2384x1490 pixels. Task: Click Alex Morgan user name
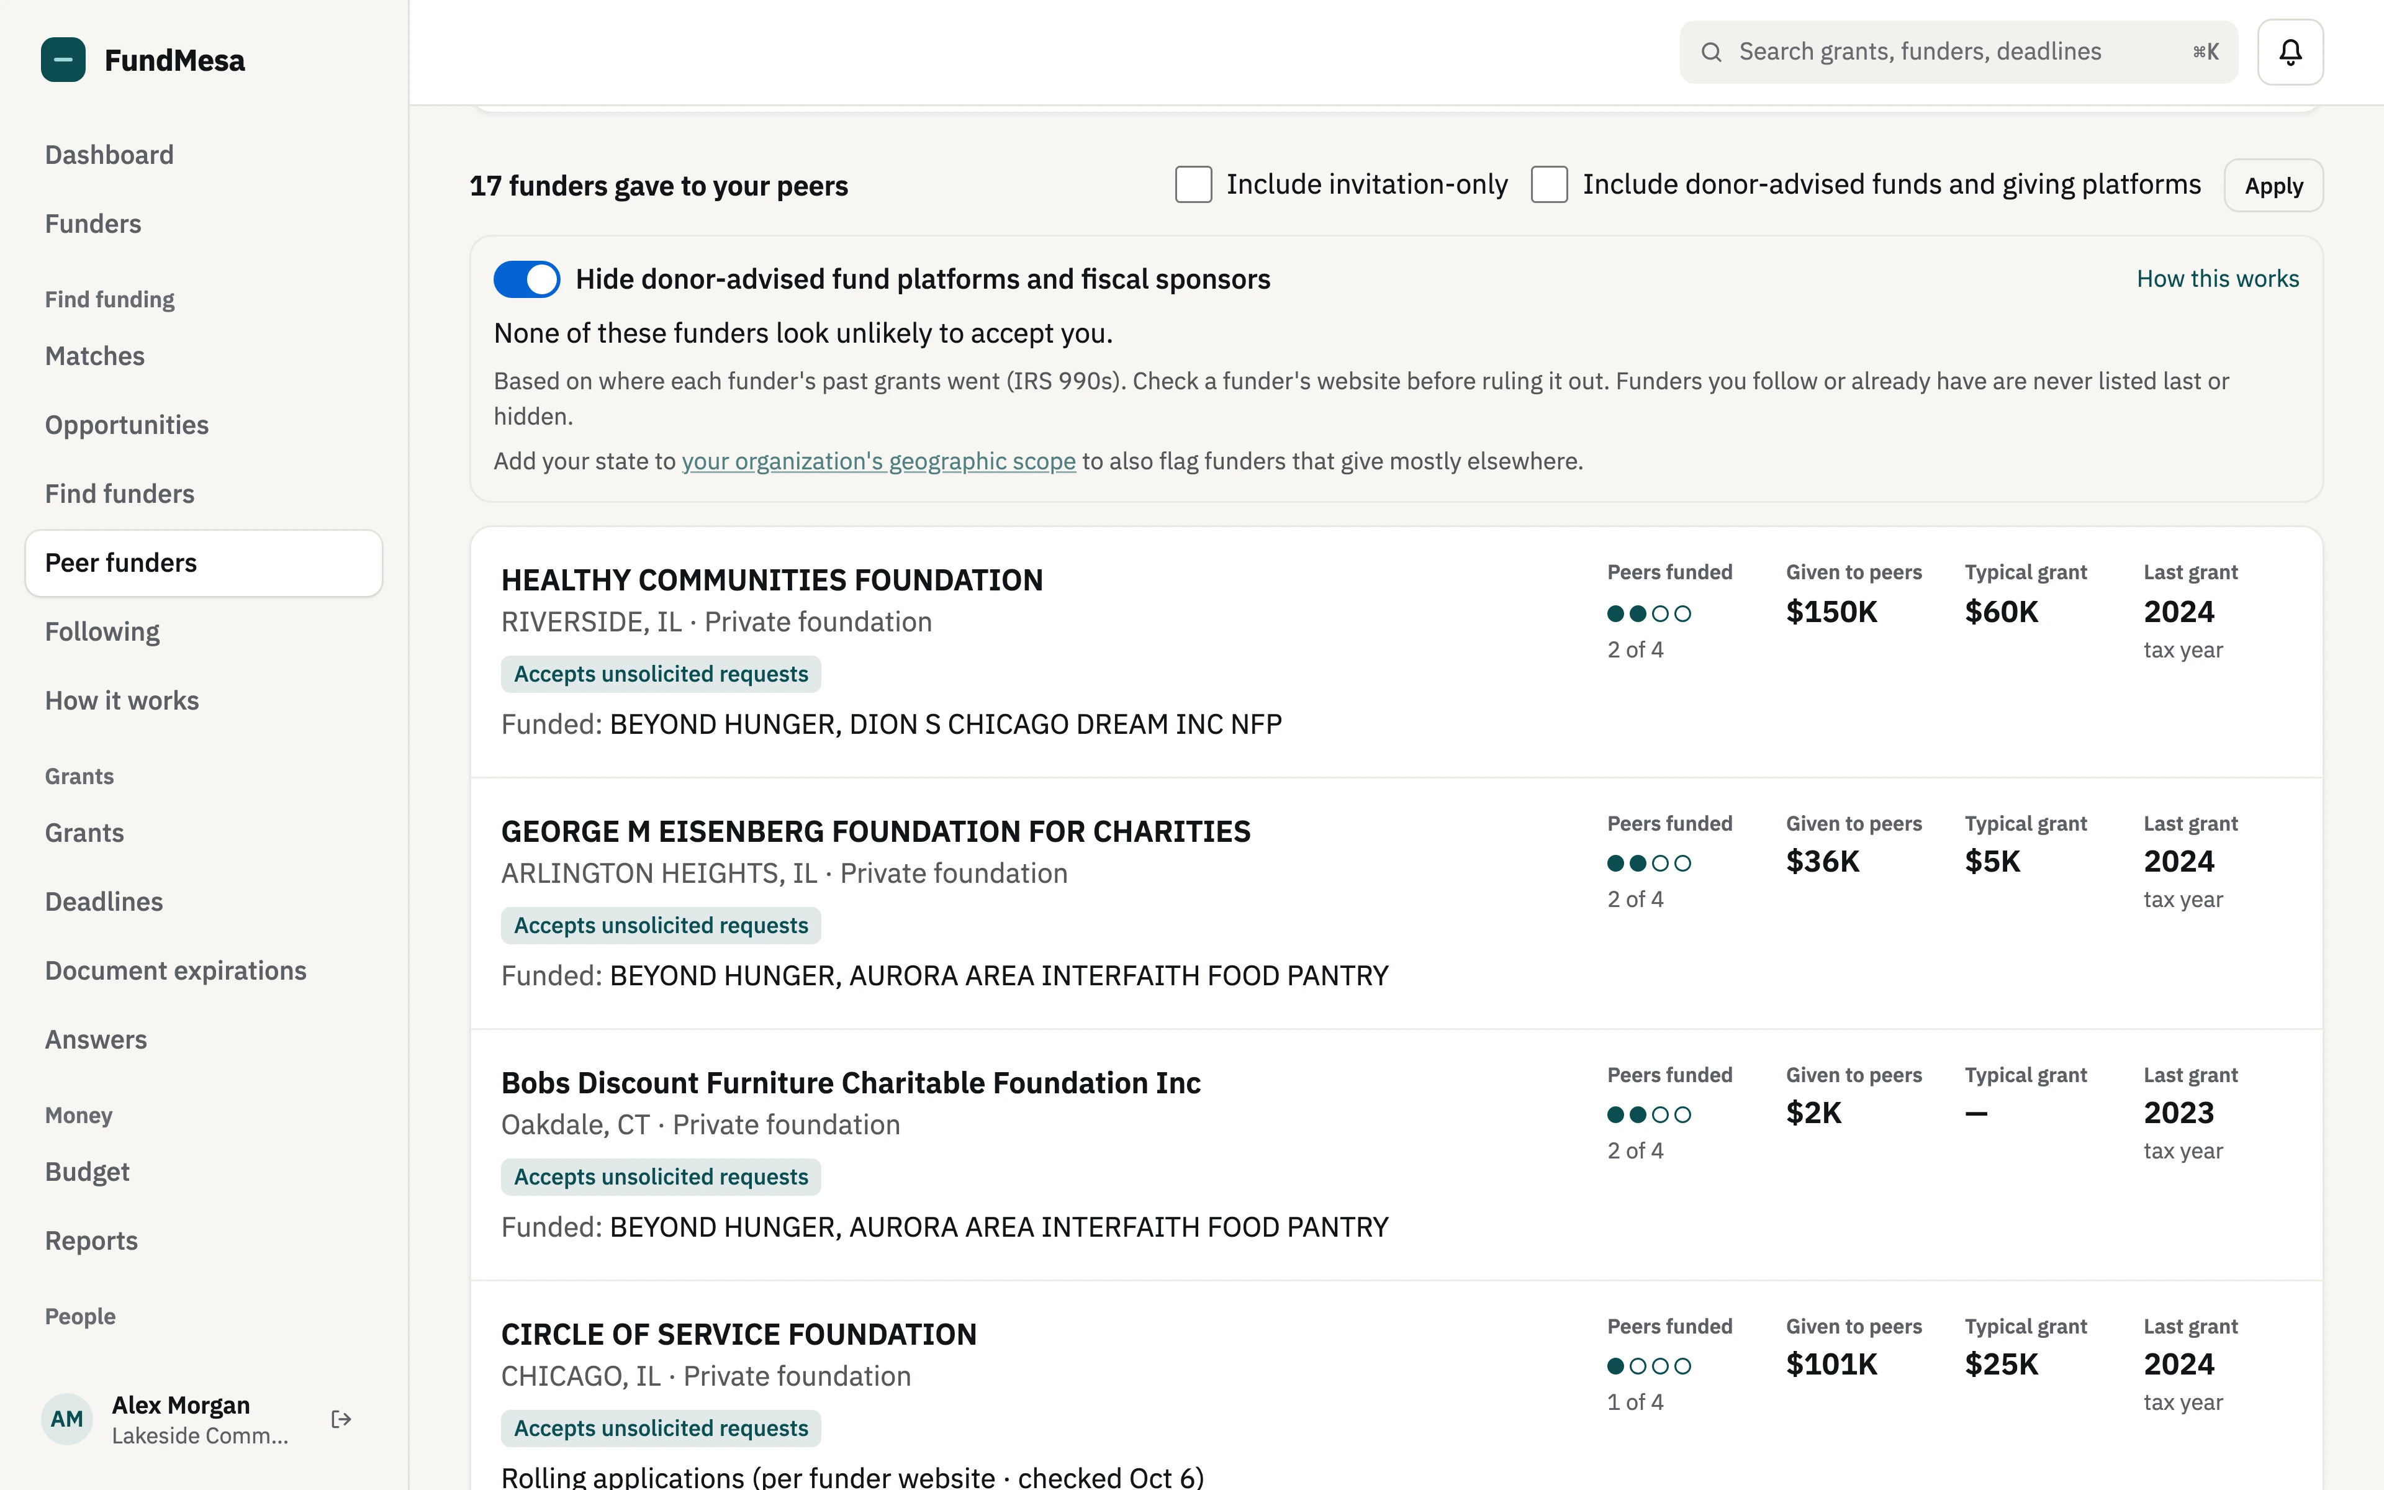180,1405
